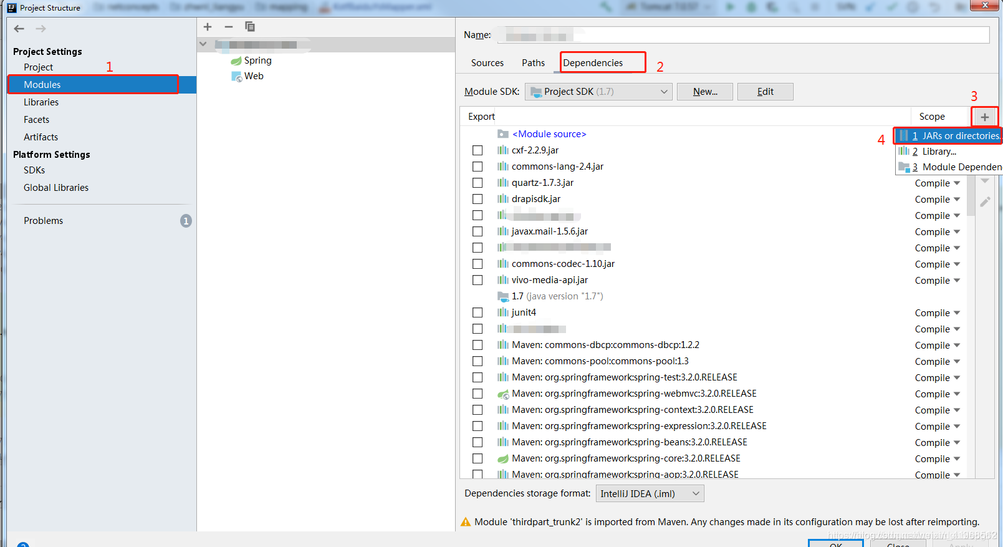Click the Scope column header
The image size is (1003, 547).
[932, 117]
